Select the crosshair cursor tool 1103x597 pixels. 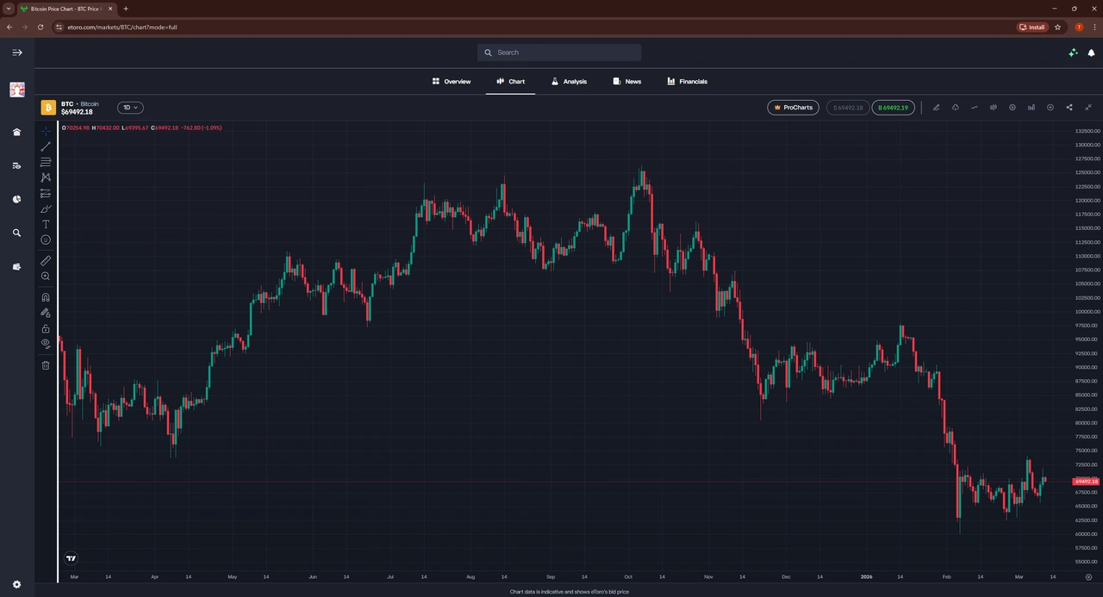coord(46,131)
